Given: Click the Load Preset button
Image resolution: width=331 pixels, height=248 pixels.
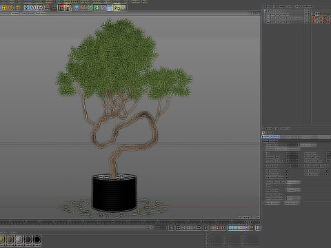Looking at the screenshot, I should [272, 203].
